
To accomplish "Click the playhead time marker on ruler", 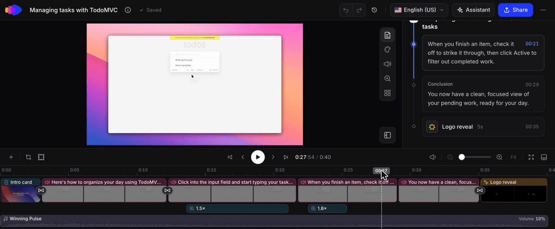I will click(x=381, y=171).
